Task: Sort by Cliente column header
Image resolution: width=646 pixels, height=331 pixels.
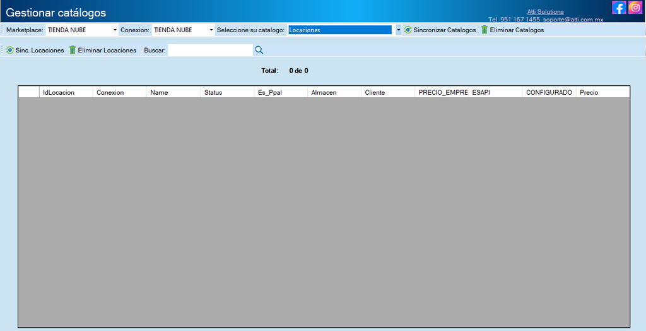Action: point(388,92)
